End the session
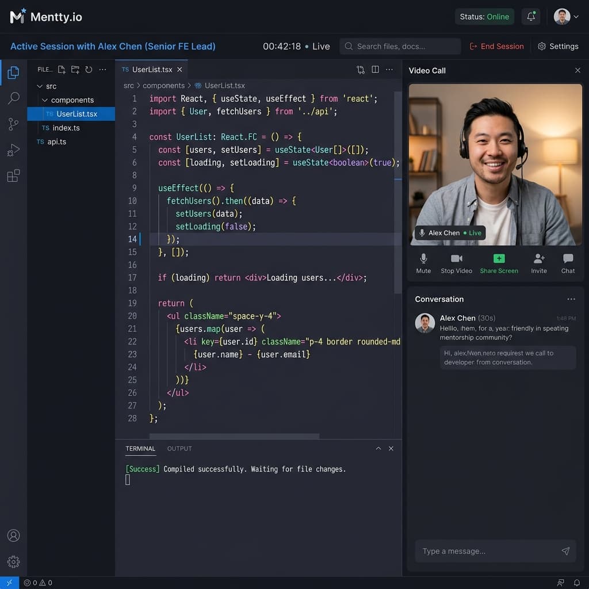Image resolution: width=589 pixels, height=589 pixels. (496, 46)
